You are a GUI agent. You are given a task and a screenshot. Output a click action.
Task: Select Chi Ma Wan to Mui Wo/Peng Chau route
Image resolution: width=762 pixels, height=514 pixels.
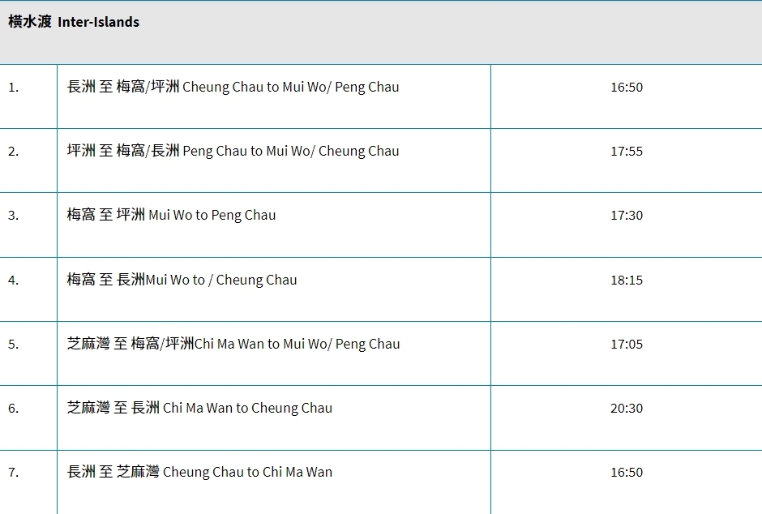click(233, 345)
